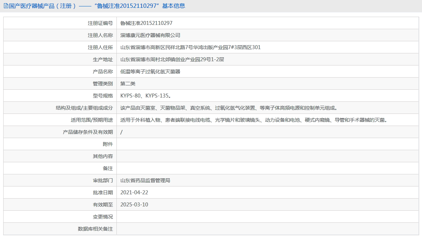Click the 数据库相关备注 label cell
Screen dimensions: 422x237
point(95,229)
